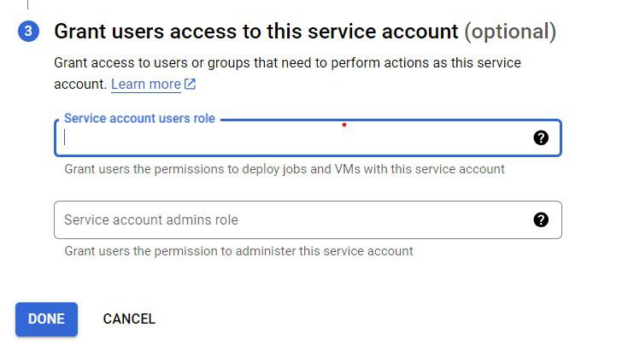Click the step 3 number badge

(27, 32)
